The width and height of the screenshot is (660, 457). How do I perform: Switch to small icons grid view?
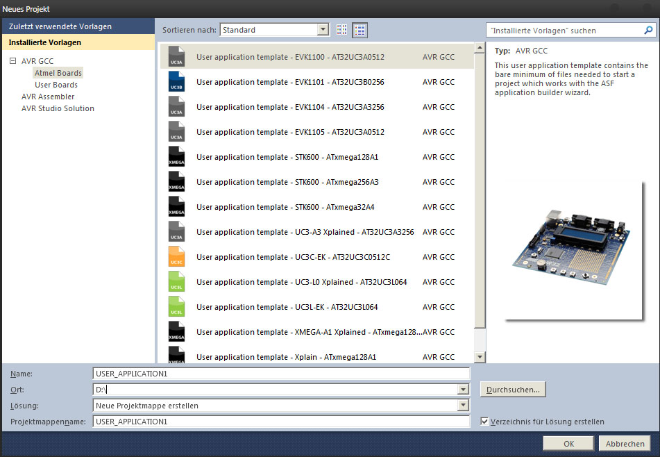(341, 30)
